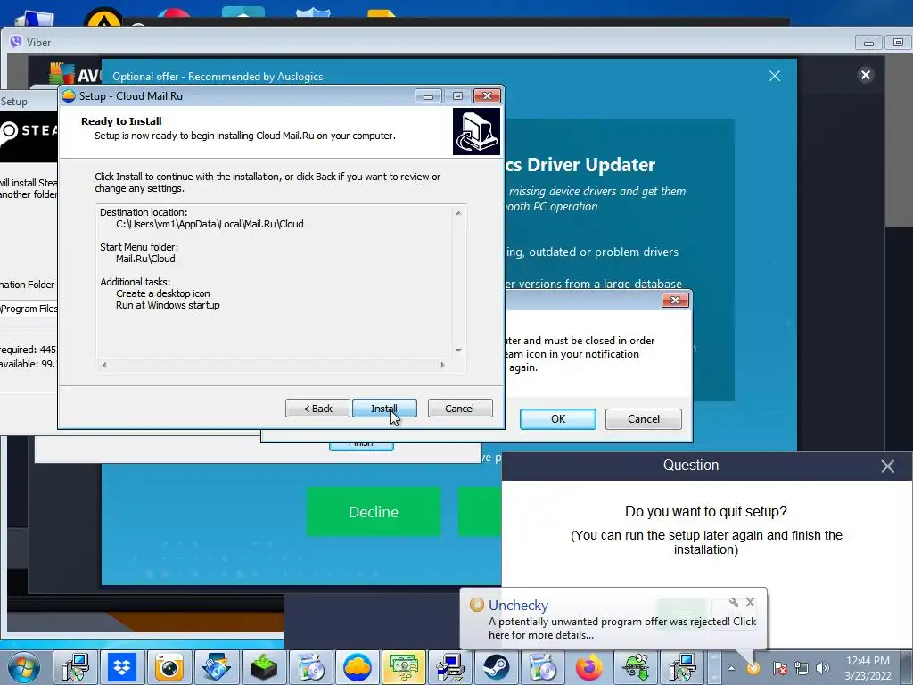Switch to Steam in the taskbar
The height and width of the screenshot is (685, 913).
pyautogui.click(x=497, y=667)
